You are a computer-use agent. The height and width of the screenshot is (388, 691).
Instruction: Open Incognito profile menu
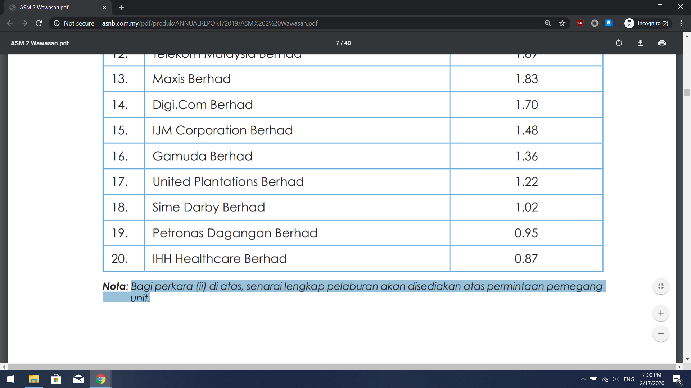(648, 23)
